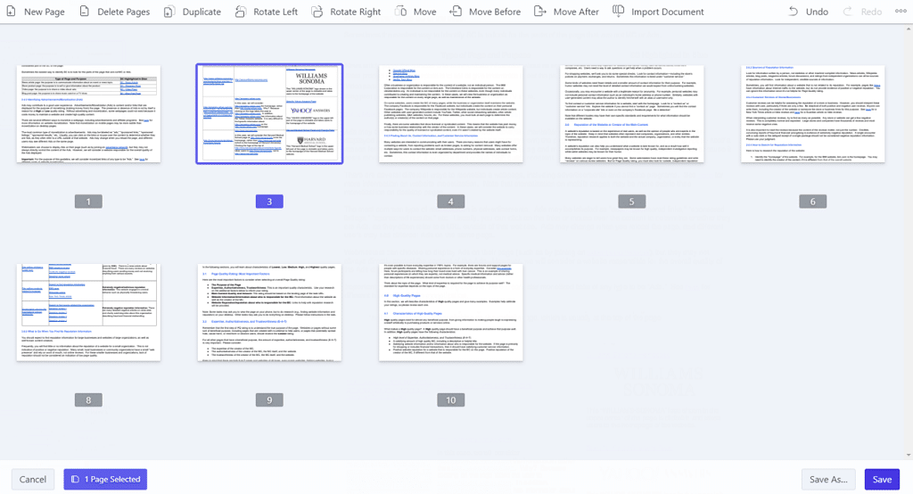Click the blue Save button
This screenshot has width=913, height=494.
(882, 480)
